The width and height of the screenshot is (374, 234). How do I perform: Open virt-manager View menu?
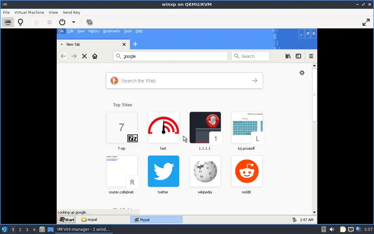point(53,12)
